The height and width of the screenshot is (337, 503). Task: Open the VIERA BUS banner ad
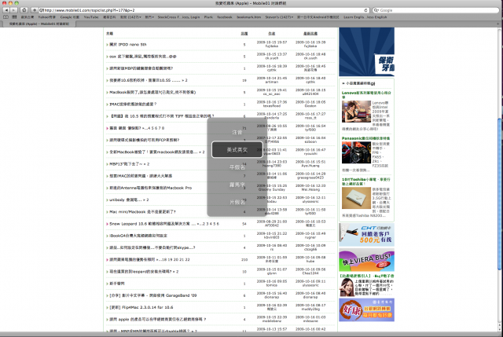click(367, 261)
